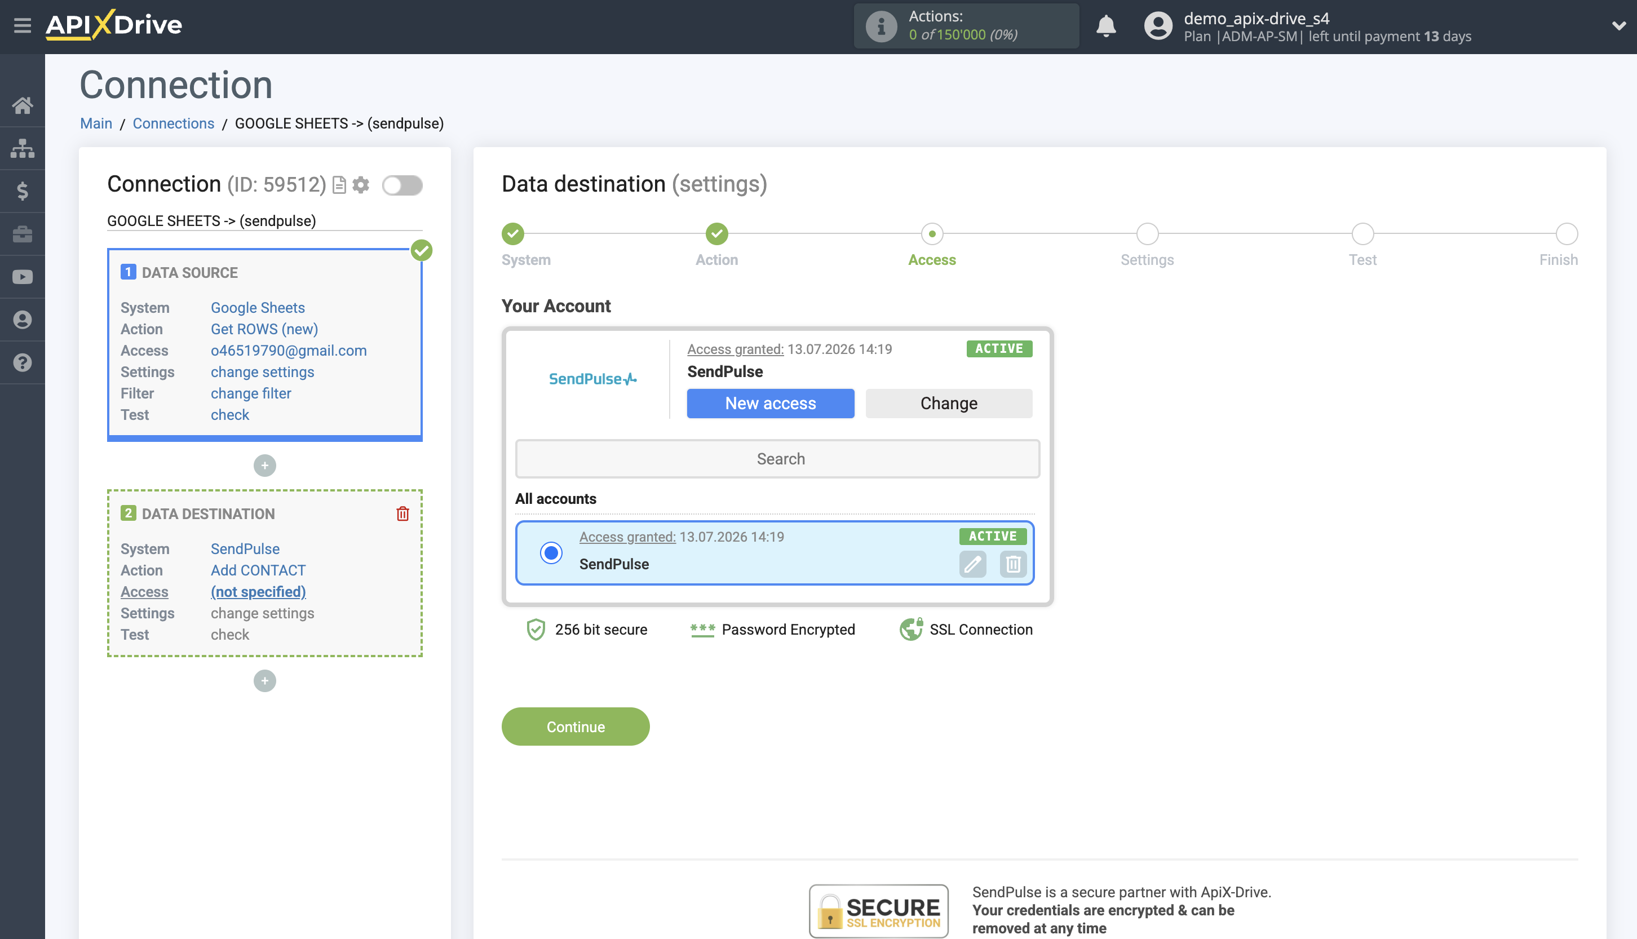This screenshot has width=1637, height=939.
Task: Click the New access button
Action: point(770,403)
